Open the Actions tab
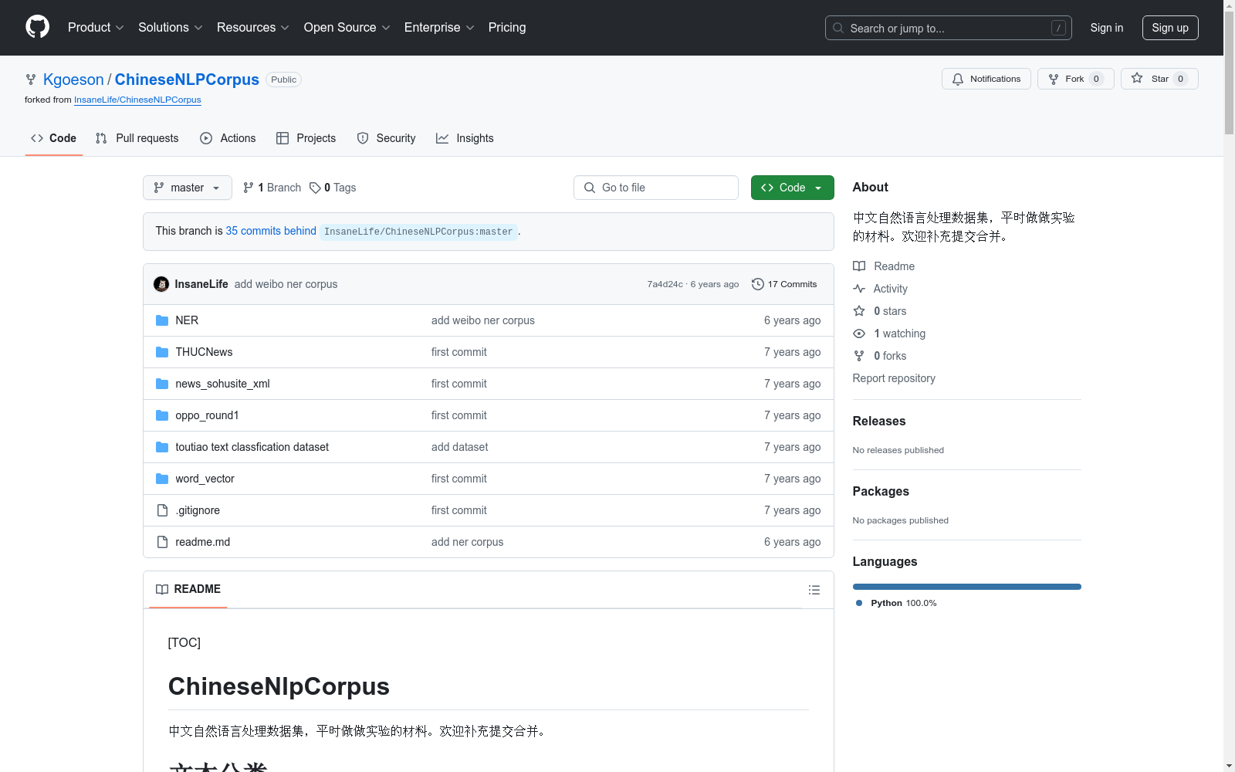Viewport: 1235px width, 772px height. pyautogui.click(x=228, y=138)
